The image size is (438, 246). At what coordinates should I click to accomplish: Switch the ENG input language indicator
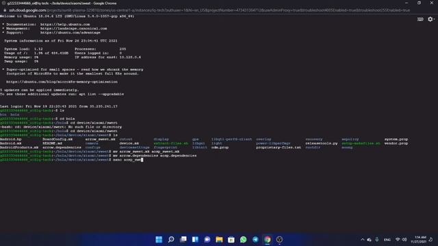[387, 240]
